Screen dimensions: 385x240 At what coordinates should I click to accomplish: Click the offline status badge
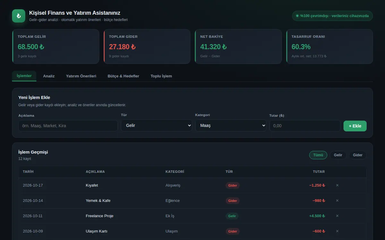coord(332,16)
